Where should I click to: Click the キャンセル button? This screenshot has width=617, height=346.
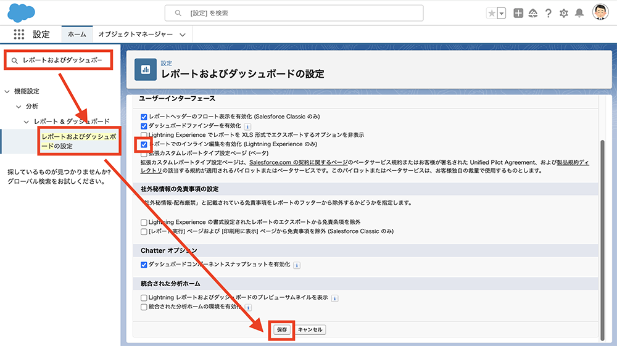click(x=310, y=329)
